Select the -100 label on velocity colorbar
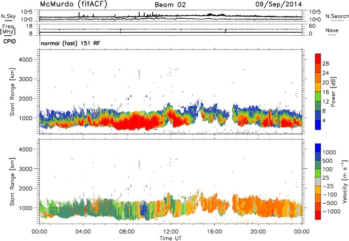 tap(330, 194)
